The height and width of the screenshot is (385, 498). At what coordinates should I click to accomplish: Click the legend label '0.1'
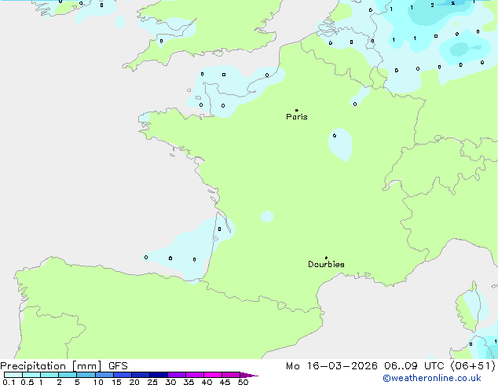point(9,382)
